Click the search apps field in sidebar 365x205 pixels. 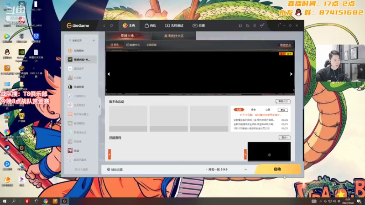click(79, 41)
